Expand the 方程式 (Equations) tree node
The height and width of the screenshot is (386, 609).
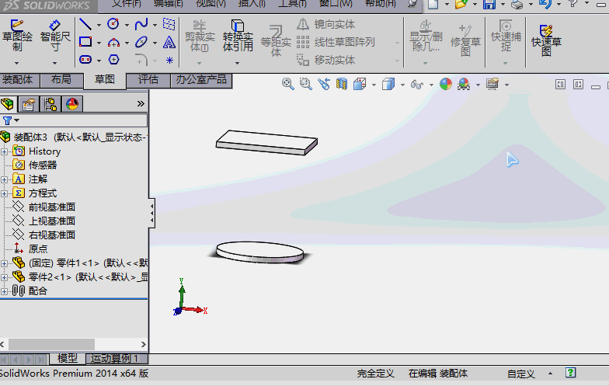5,193
